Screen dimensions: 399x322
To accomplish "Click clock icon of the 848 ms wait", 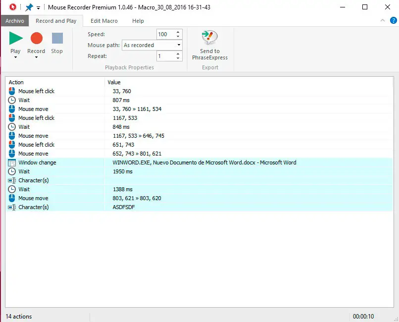I will (12, 127).
